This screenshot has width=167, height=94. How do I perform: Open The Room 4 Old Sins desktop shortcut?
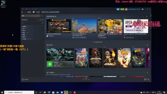coord(3,4)
